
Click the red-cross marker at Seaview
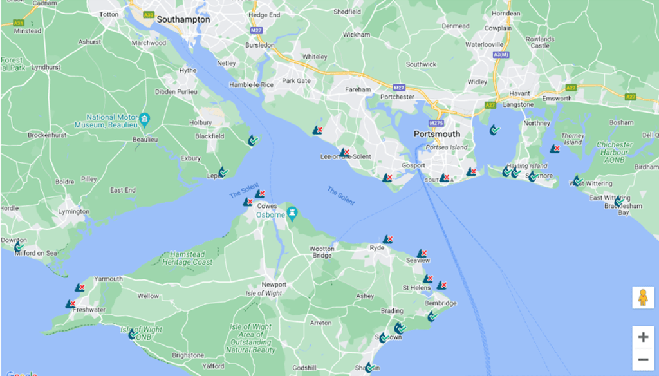point(422,254)
